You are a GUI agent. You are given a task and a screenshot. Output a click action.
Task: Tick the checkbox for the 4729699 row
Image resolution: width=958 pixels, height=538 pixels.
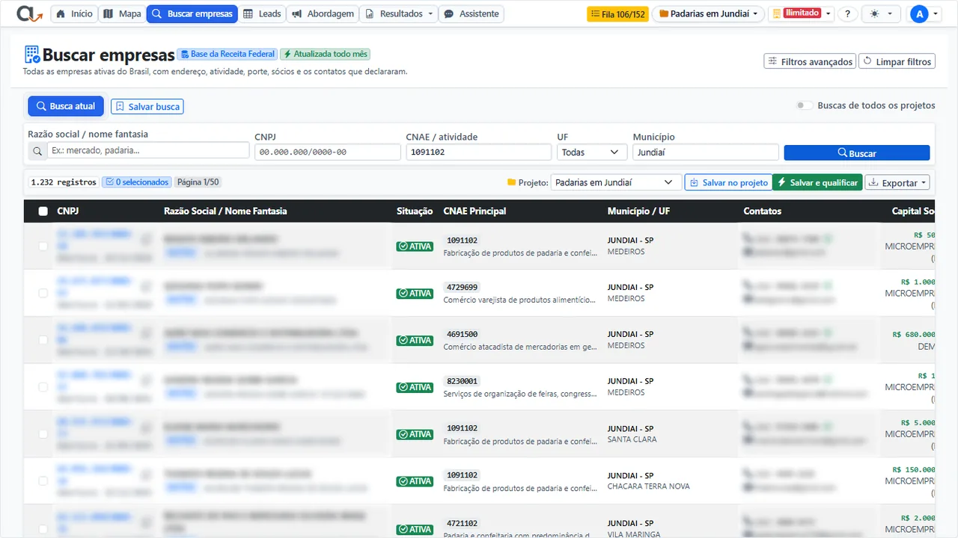pyautogui.click(x=43, y=293)
